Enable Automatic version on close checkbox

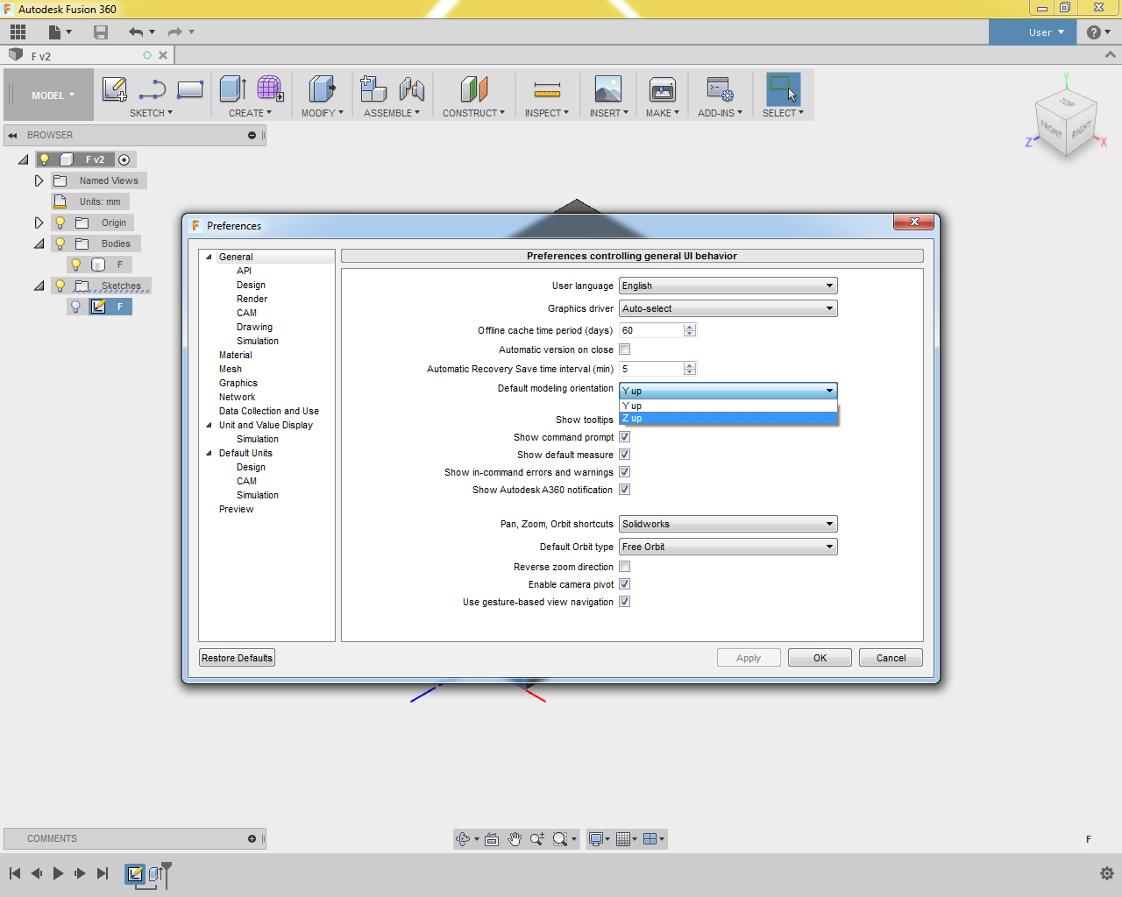625,350
